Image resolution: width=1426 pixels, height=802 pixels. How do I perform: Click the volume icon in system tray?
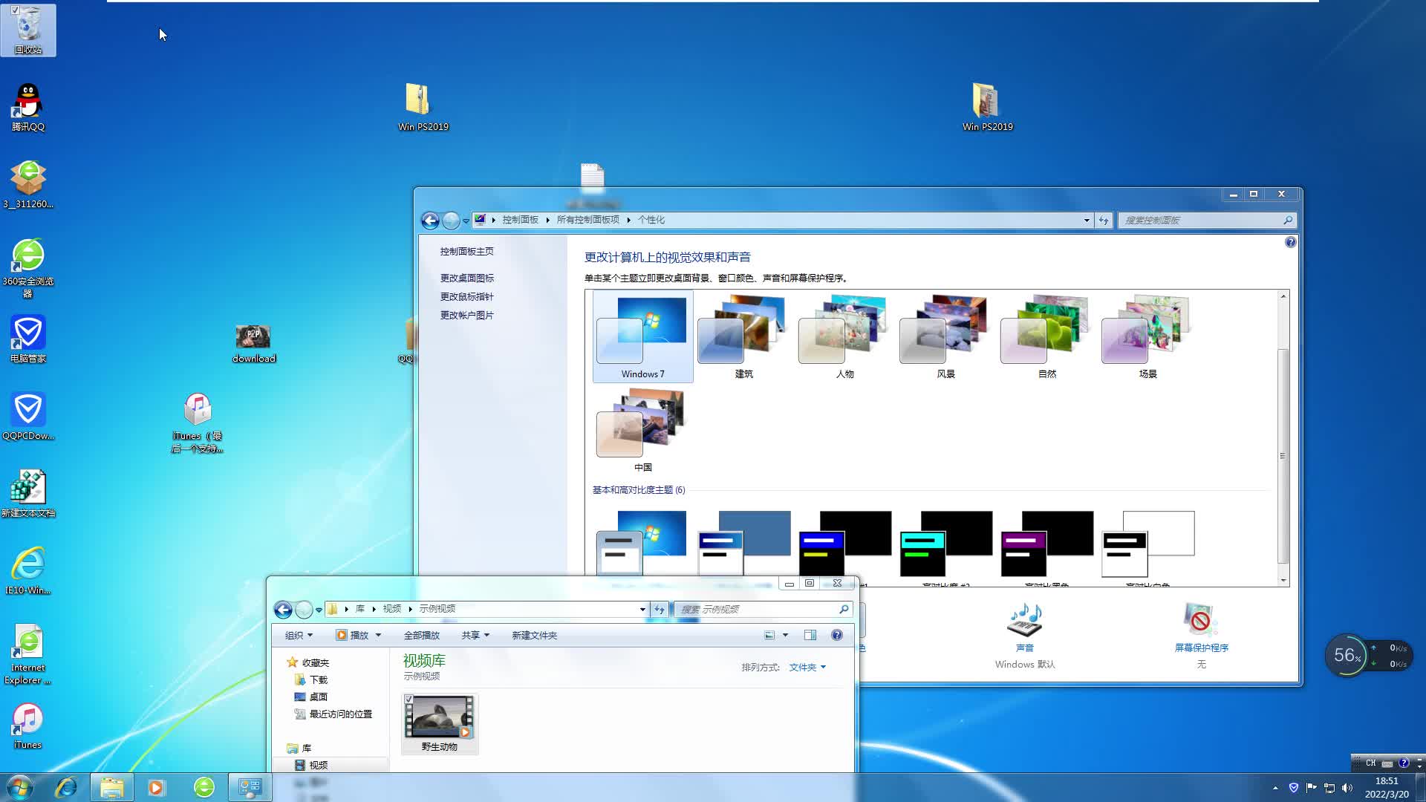(1348, 788)
